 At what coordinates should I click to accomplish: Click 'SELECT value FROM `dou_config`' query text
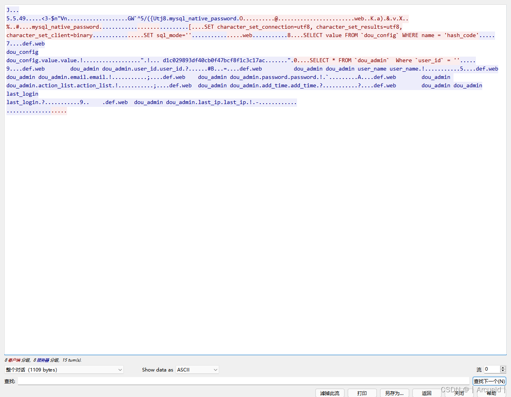coord(351,35)
